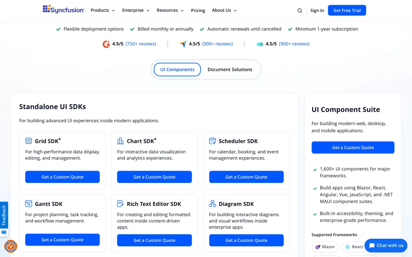This screenshot has width=412, height=257.
Task: Expand the Enterprise dropdown menu
Action: coord(136,10)
